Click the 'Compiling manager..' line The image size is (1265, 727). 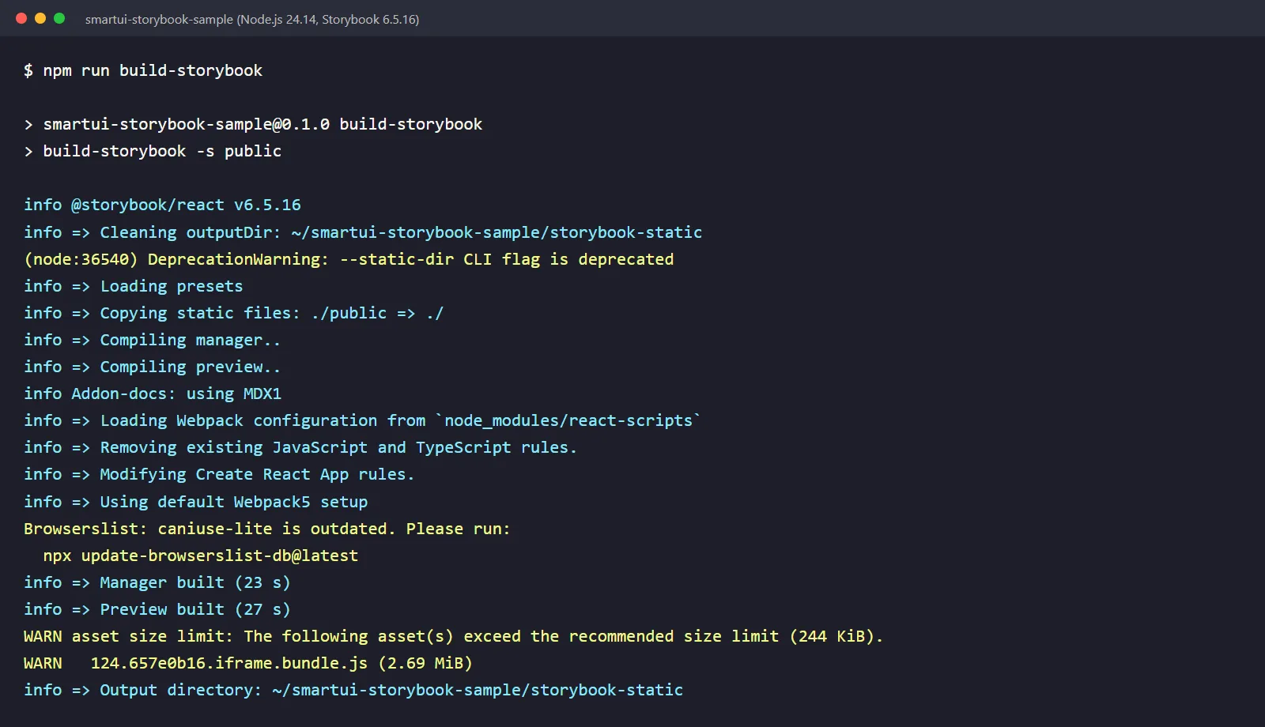pos(153,340)
